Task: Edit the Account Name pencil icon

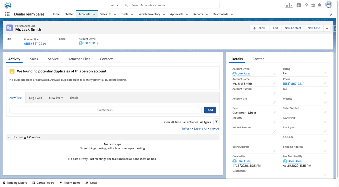Action: pos(274,83)
